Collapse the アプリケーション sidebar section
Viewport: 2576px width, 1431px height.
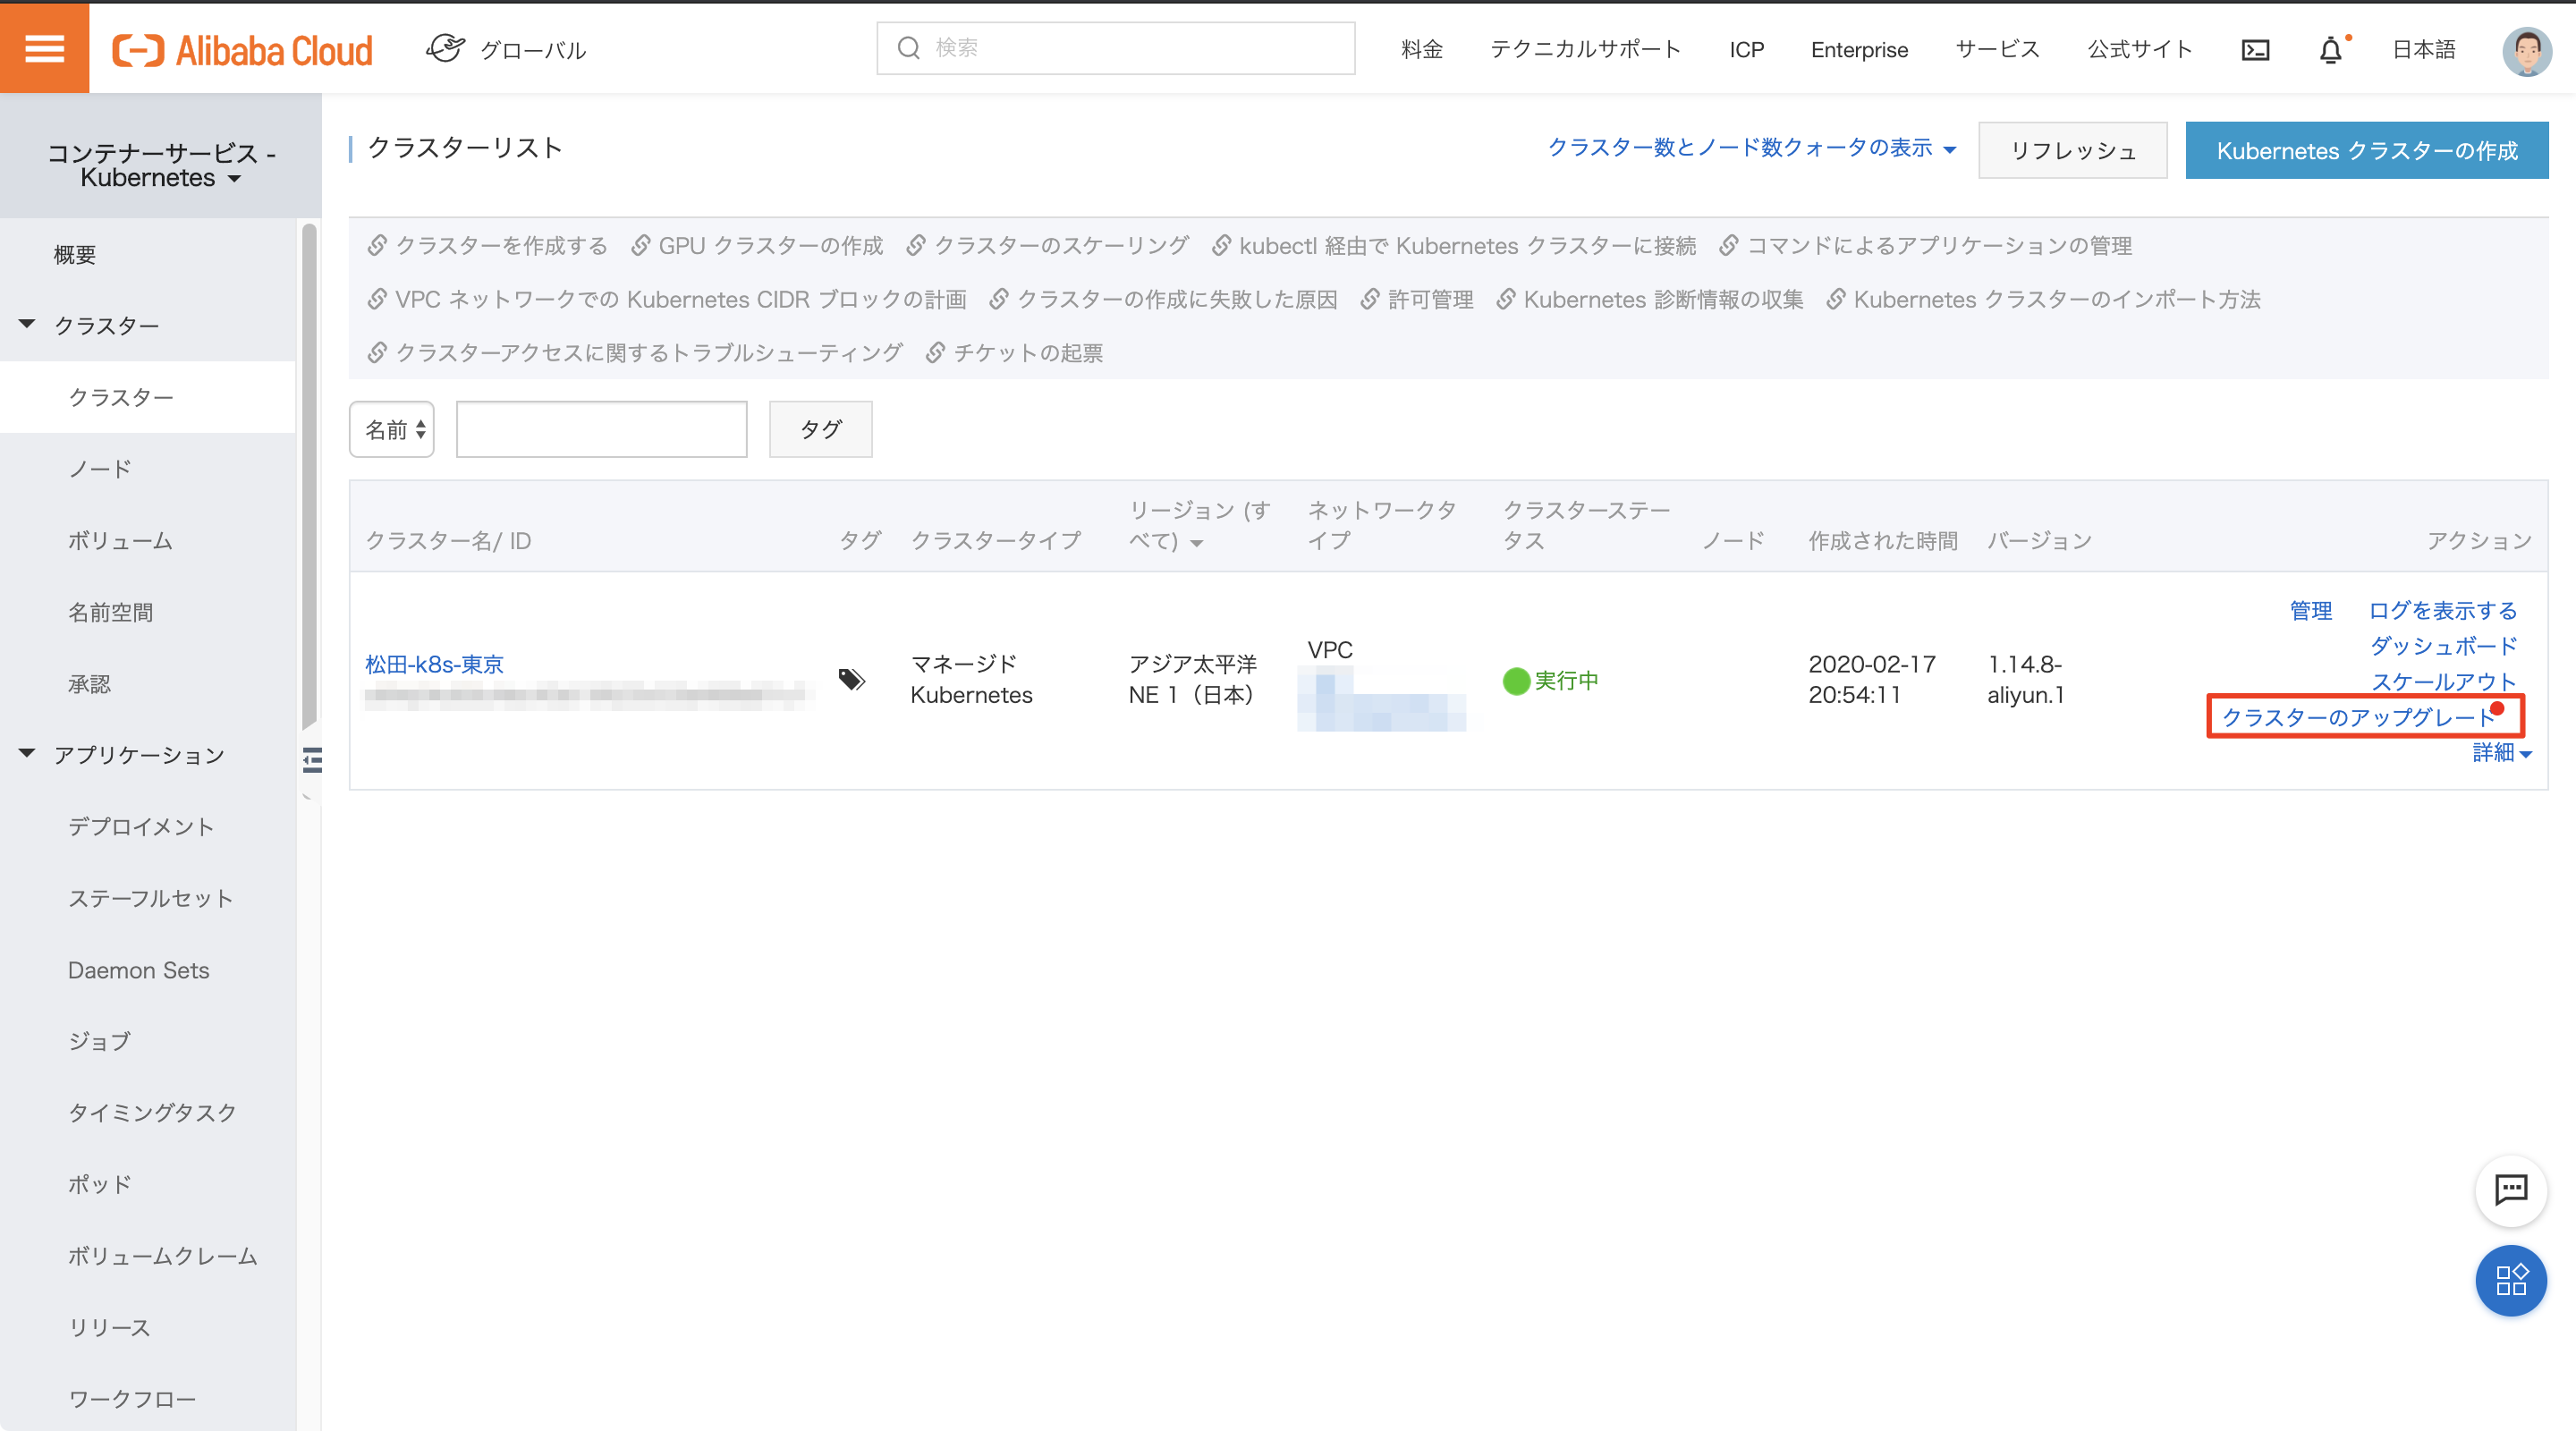[27, 754]
